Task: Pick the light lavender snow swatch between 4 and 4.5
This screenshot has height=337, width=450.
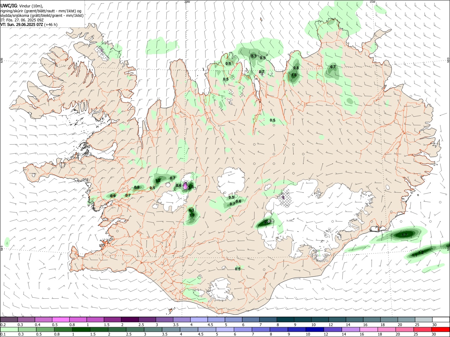Action: 199,319
